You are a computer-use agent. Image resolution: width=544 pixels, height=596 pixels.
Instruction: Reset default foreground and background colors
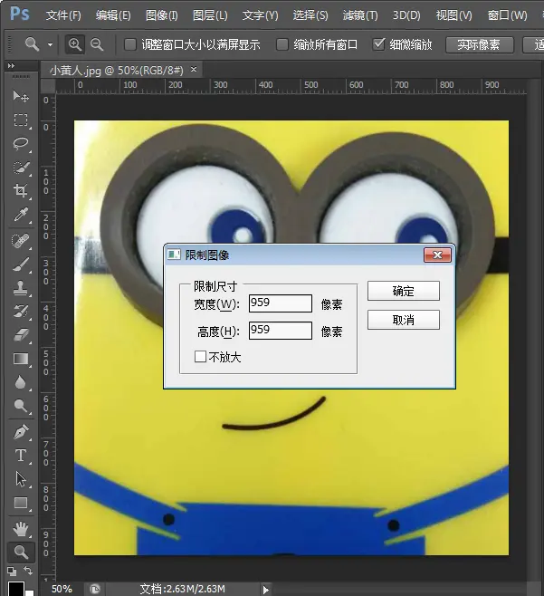[12, 572]
